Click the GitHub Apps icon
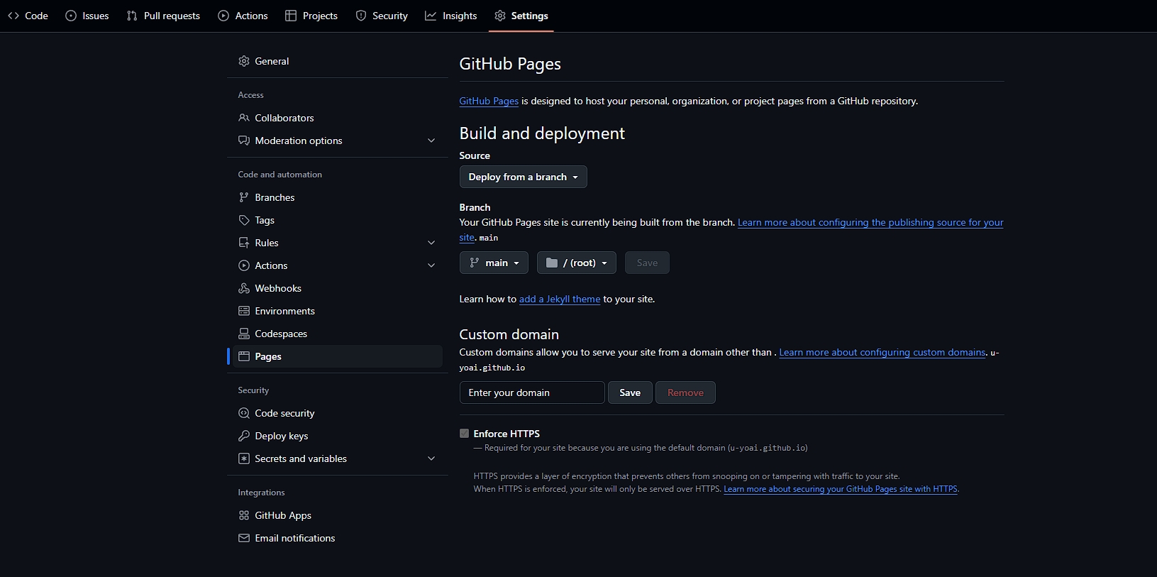The image size is (1157, 577). coord(244,515)
